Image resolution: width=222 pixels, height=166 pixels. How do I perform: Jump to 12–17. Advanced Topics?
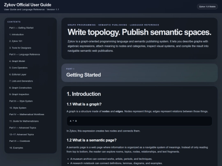21,134
